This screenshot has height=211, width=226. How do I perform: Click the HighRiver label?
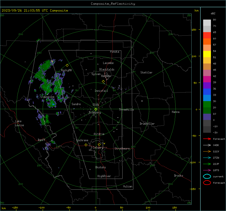pos(104,176)
